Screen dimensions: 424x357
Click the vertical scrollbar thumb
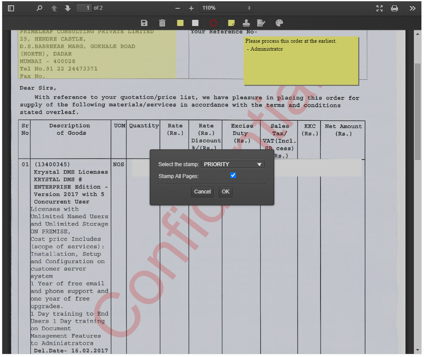tap(418, 111)
